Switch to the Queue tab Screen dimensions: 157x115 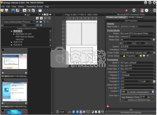(139, 17)
